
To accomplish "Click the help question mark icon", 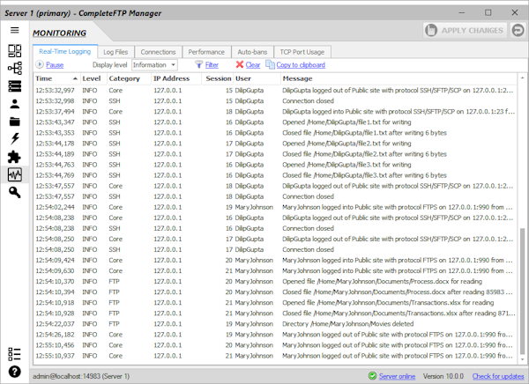I will point(14,373).
